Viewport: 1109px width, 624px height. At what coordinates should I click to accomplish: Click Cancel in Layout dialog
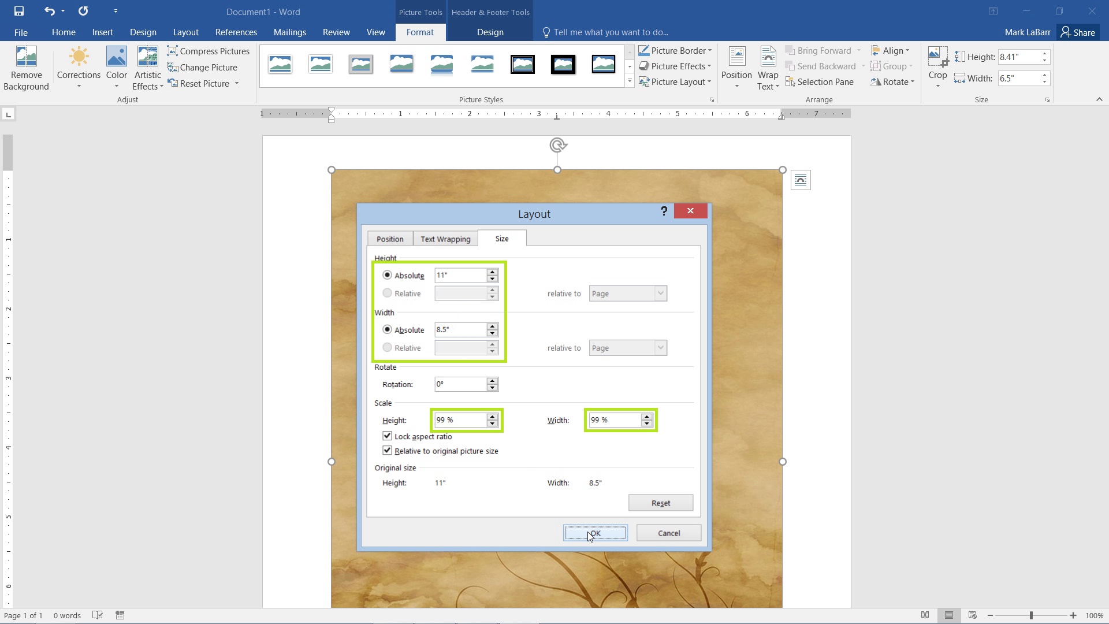pos(669,533)
